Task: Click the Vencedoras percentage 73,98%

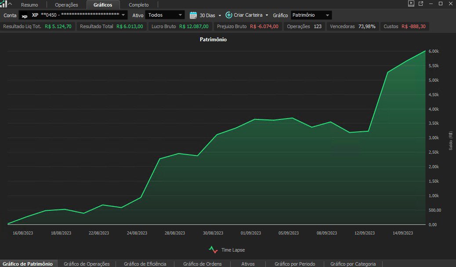Action: 367,26
